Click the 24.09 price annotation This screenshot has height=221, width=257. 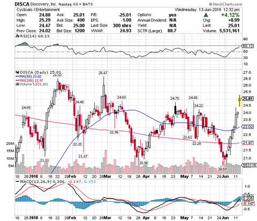tap(26, 108)
